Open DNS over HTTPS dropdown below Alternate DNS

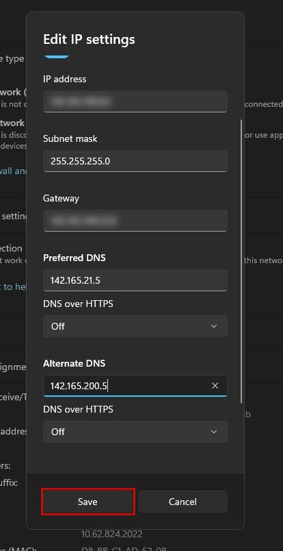coord(135,432)
